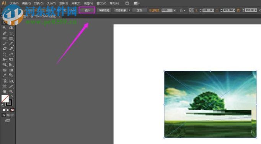Change screen mode button

pos(7,121)
